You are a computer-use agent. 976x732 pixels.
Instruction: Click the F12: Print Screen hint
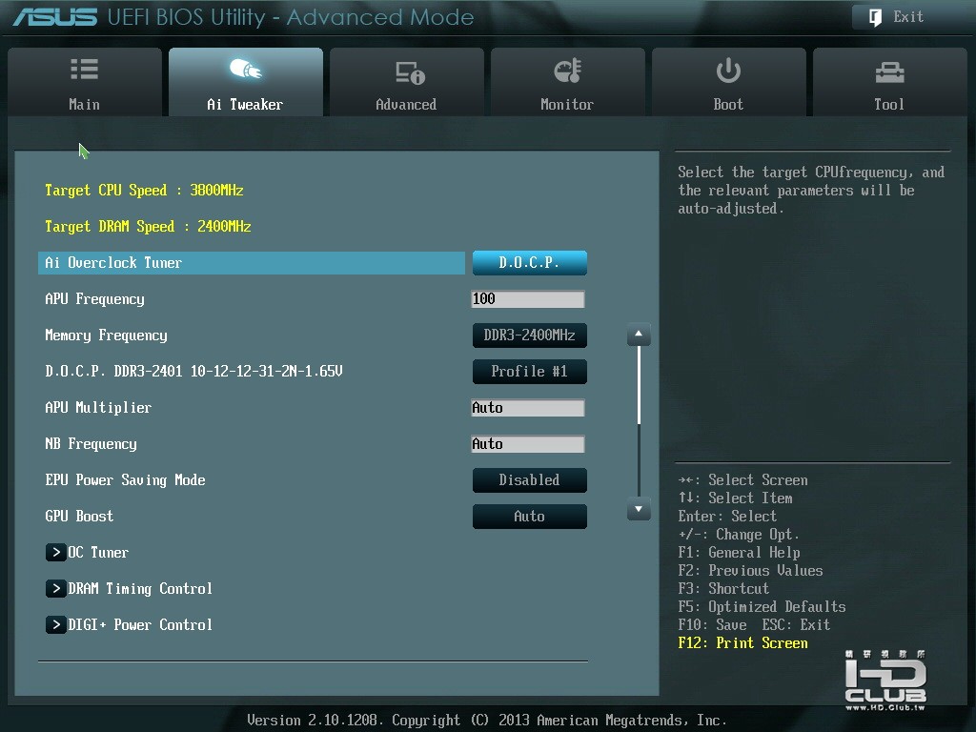742,643
